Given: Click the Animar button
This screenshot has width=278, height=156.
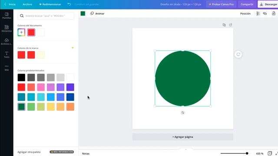Looking at the screenshot, I should [x=97, y=13].
